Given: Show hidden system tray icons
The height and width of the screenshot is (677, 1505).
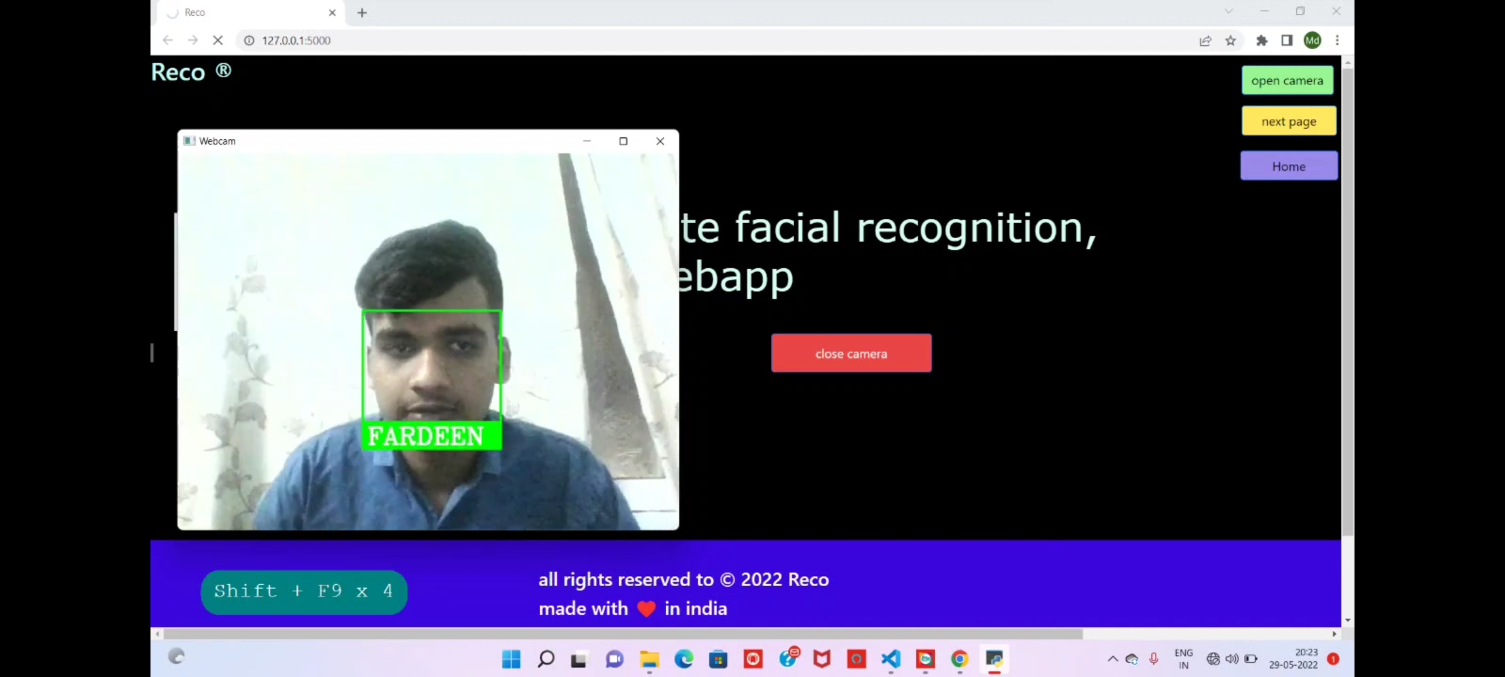Looking at the screenshot, I should pyautogui.click(x=1112, y=659).
